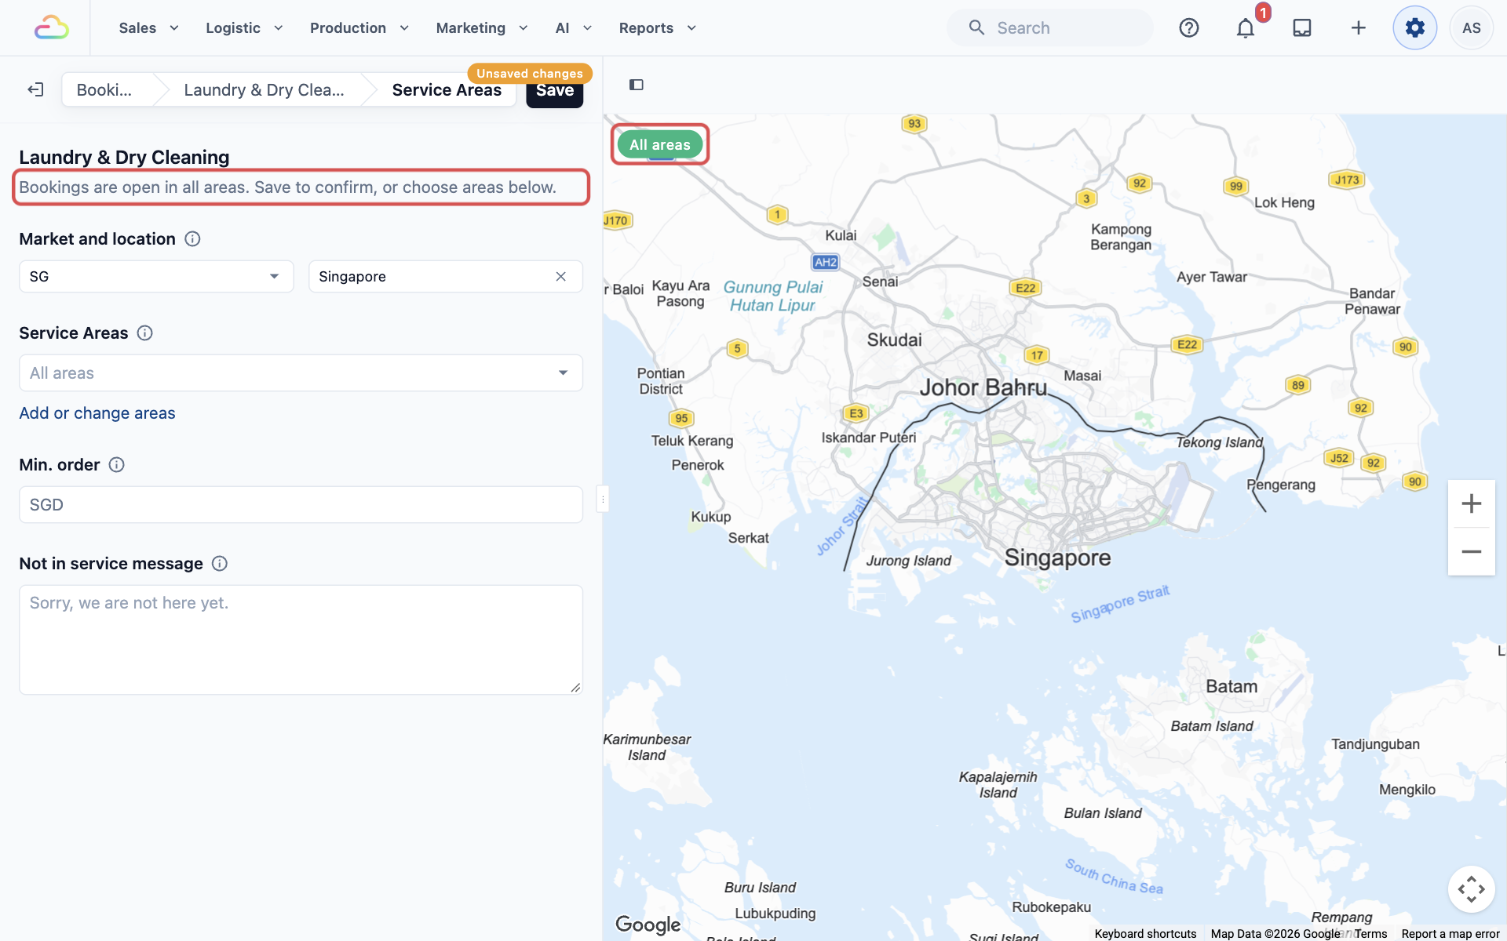Click the Not in service message textarea
Viewport: 1507px width, 941px height.
(301, 640)
